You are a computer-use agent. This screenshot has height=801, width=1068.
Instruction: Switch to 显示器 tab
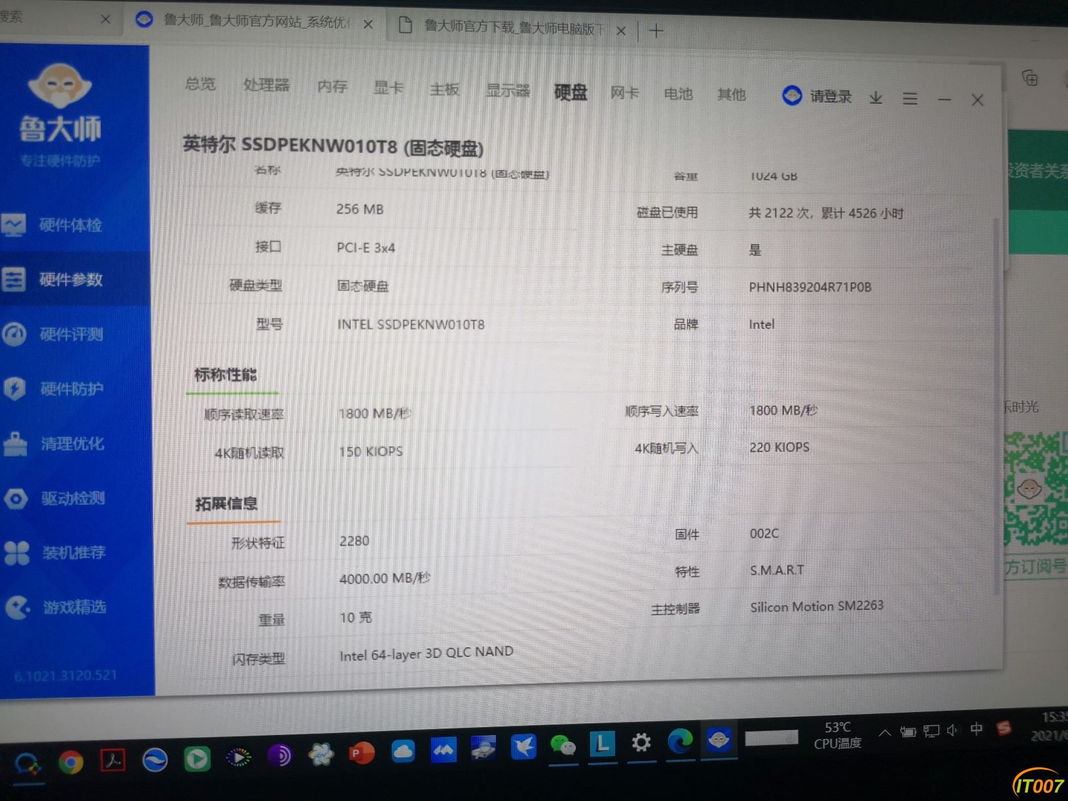(508, 90)
